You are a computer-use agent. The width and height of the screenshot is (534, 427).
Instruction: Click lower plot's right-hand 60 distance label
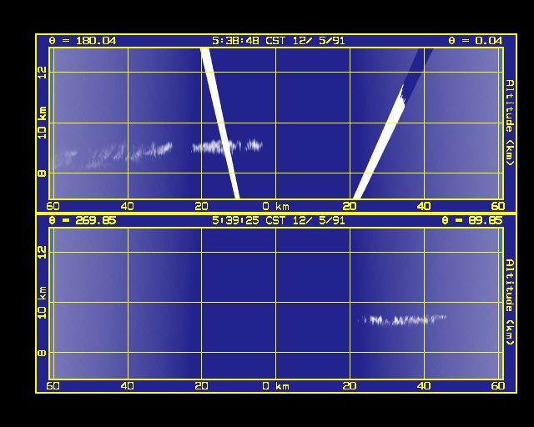[x=498, y=386]
